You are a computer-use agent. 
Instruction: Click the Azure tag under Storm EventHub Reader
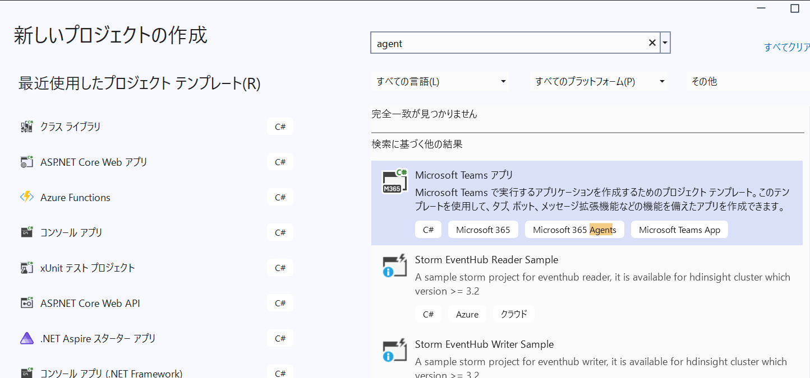coord(467,314)
